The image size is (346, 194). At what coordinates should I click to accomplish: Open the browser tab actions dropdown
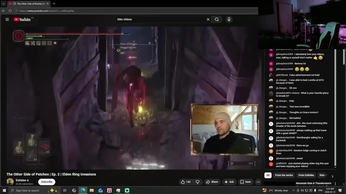coord(4,4)
